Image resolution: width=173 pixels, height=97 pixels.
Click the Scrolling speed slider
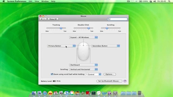tap(111, 28)
